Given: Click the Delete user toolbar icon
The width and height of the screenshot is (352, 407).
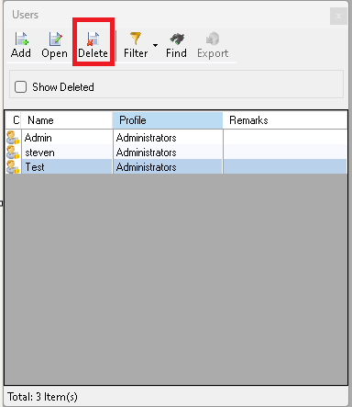Looking at the screenshot, I should point(93,40).
